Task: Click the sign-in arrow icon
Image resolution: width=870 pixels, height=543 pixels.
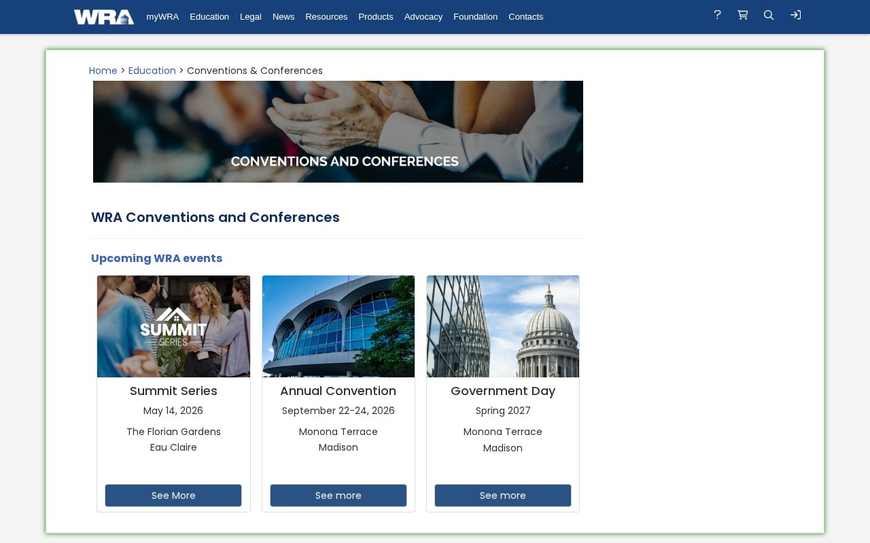Action: (x=795, y=15)
